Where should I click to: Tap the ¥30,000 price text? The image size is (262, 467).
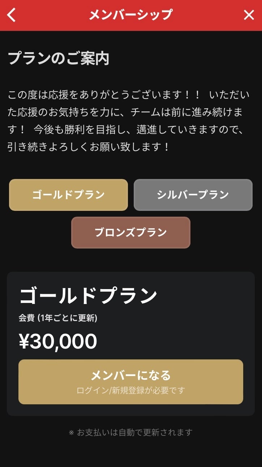(58, 341)
